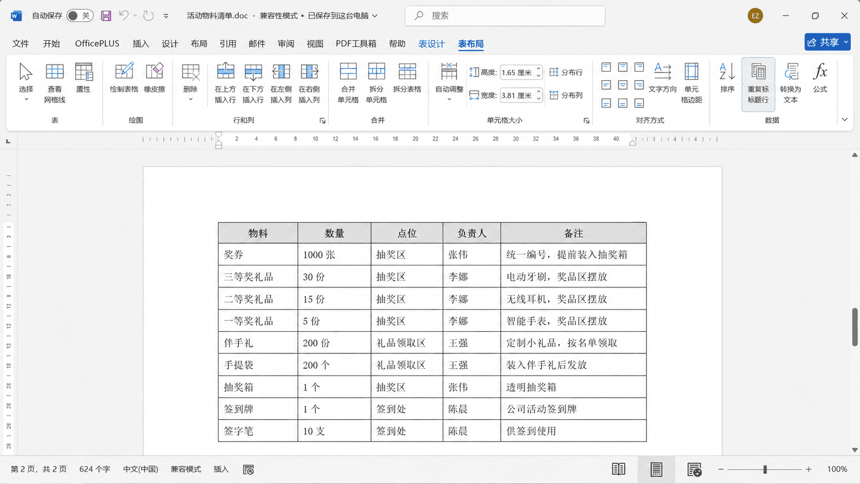Toggle 重复标题行 repeat header rows
The width and height of the screenshot is (860, 484).
coord(758,84)
